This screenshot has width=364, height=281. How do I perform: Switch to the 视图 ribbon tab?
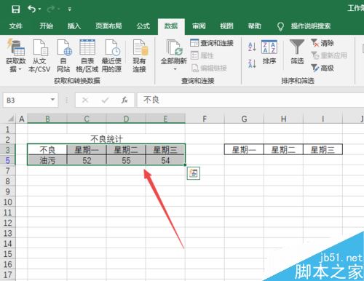(x=226, y=26)
